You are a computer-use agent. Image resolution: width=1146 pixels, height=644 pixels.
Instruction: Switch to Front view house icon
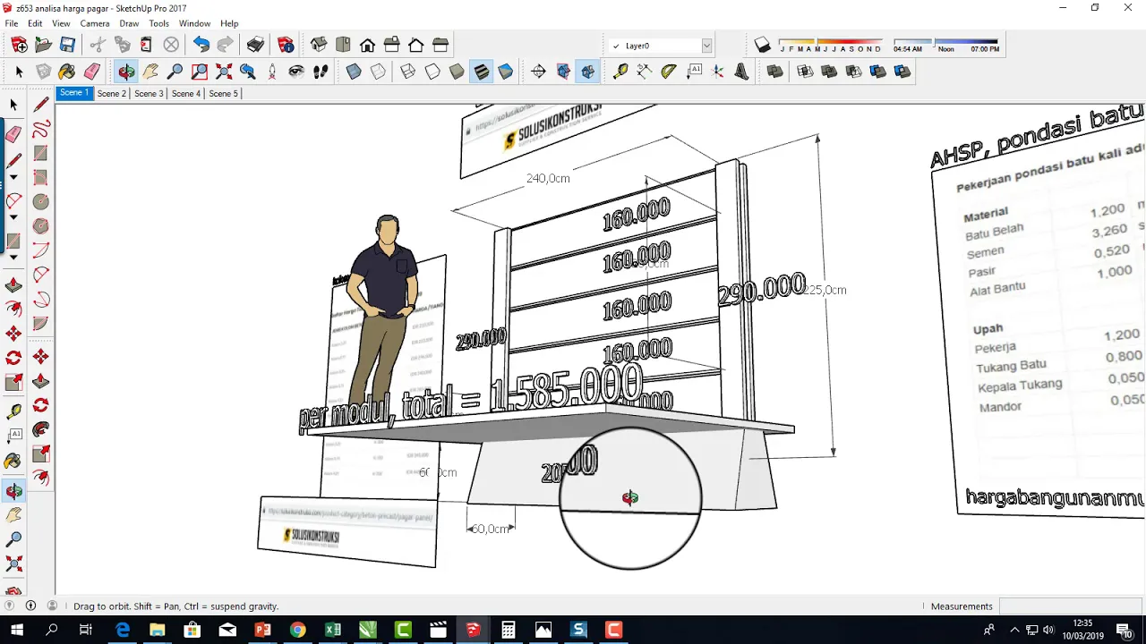367,45
